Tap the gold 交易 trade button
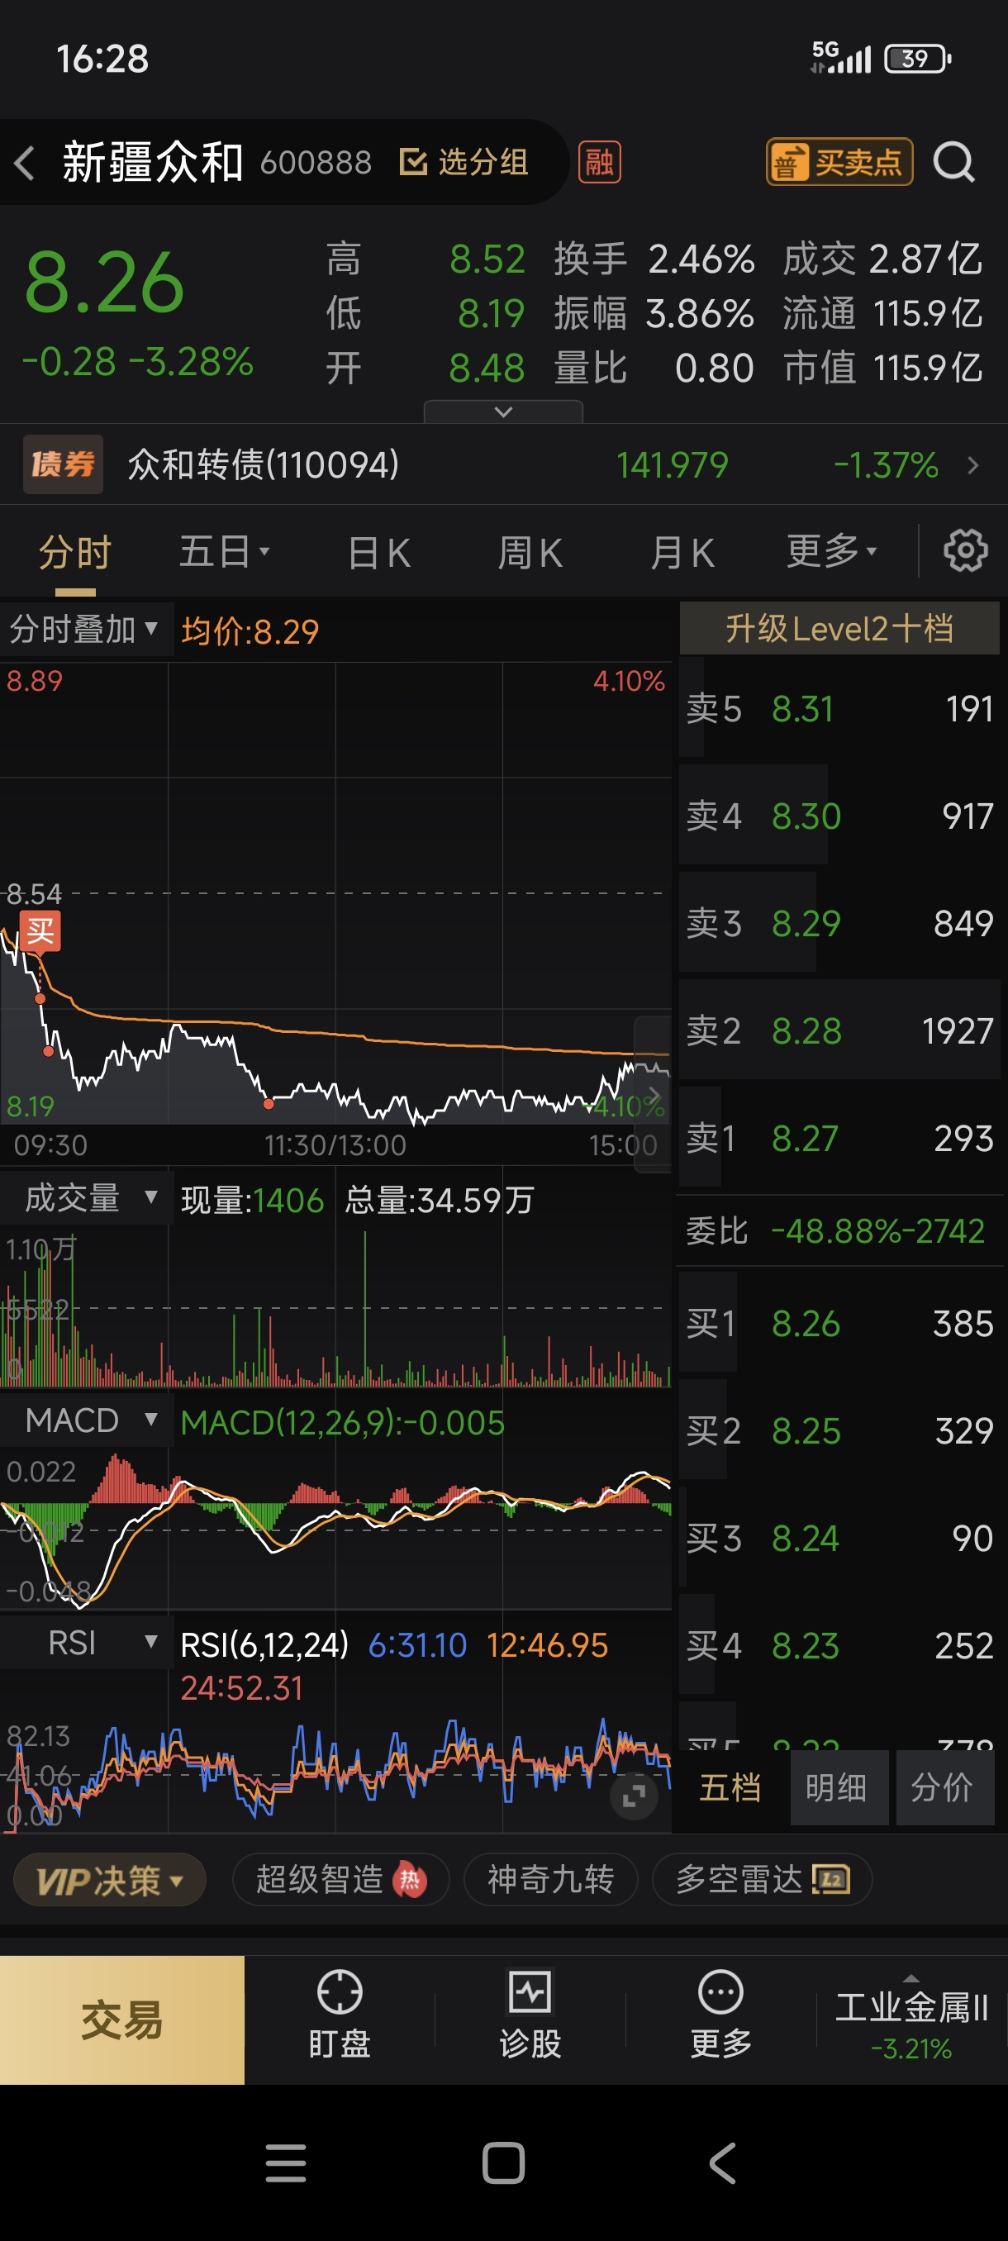This screenshot has width=1008, height=2241. click(x=121, y=2020)
